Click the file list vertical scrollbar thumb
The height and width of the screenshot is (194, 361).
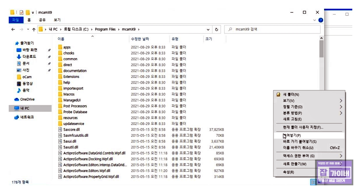click(321, 49)
